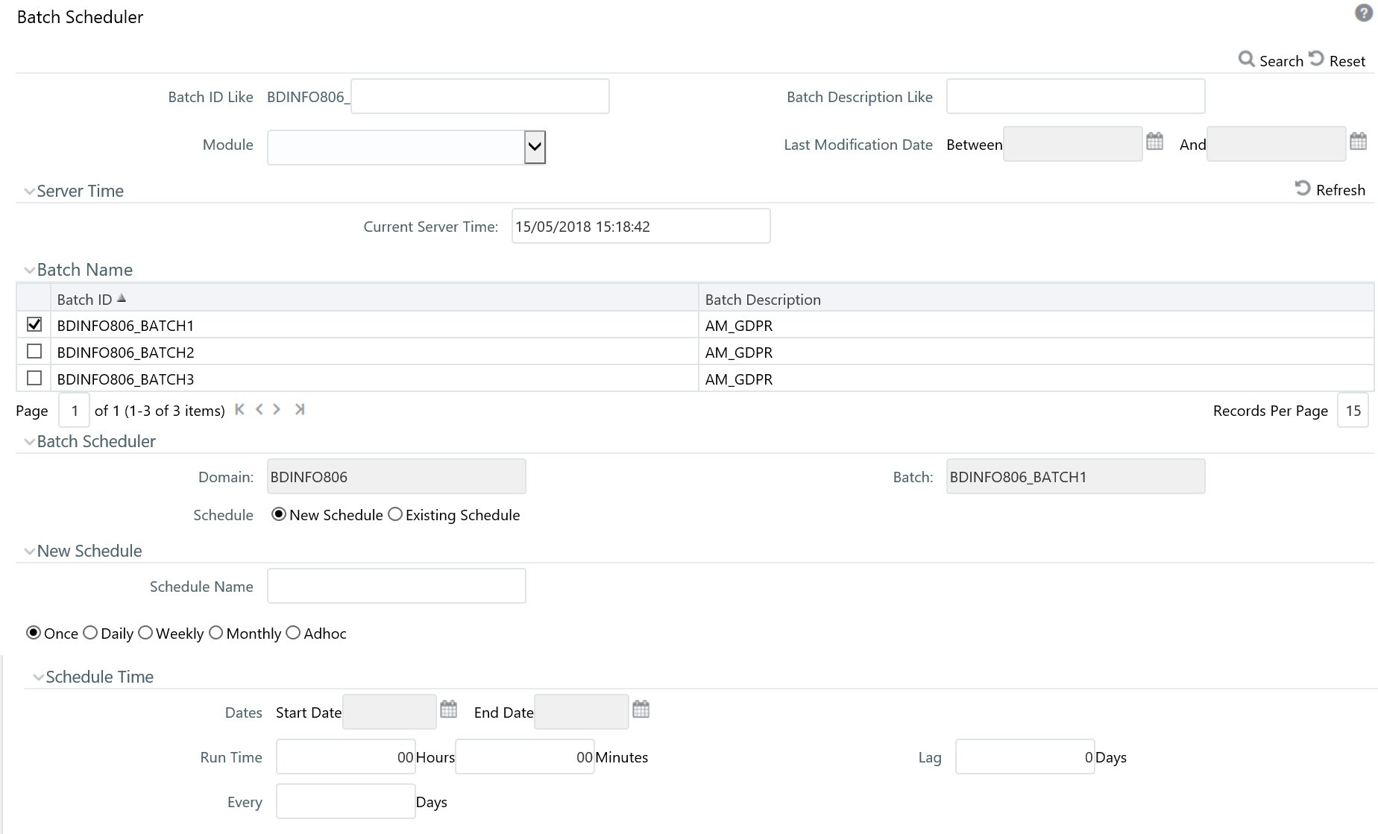The width and height of the screenshot is (1378, 834).
Task: Focus the Lag Days field
Action: 1025,756
